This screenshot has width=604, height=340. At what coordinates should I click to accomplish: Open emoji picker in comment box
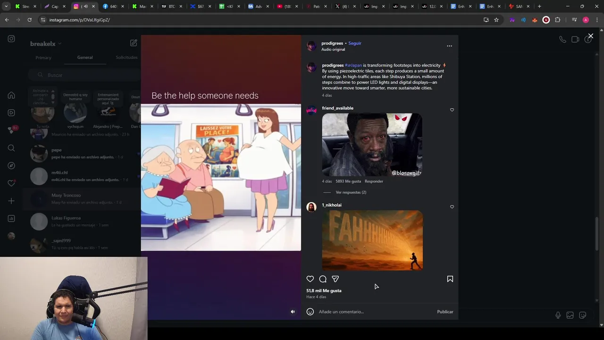[x=310, y=312]
